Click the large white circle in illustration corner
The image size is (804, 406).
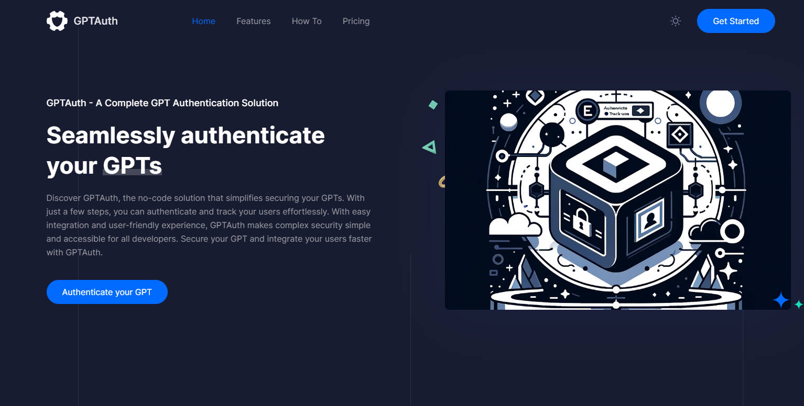[x=720, y=104]
